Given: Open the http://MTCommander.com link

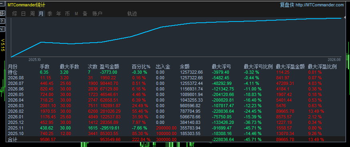Looking at the screenshot, I should [320, 5].
